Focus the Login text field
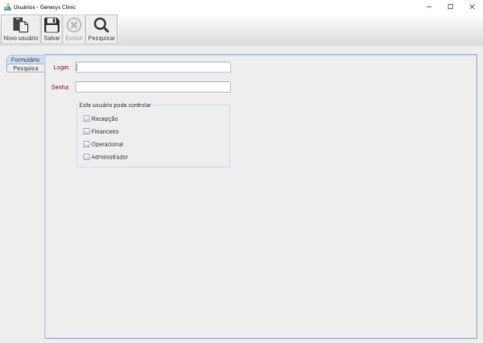 pyautogui.click(x=153, y=68)
